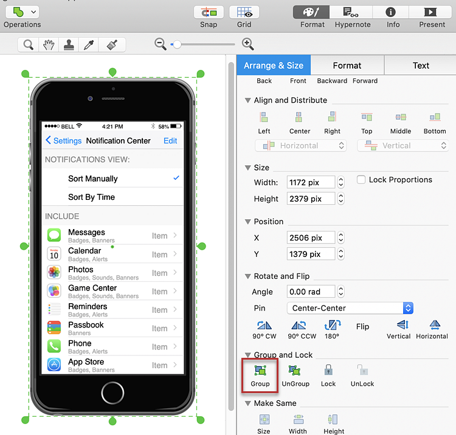Toggle the Grid visibility tool

click(244, 13)
